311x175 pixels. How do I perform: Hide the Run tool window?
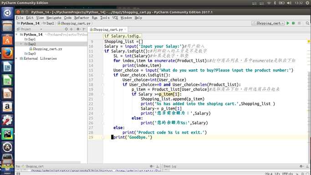158,166
